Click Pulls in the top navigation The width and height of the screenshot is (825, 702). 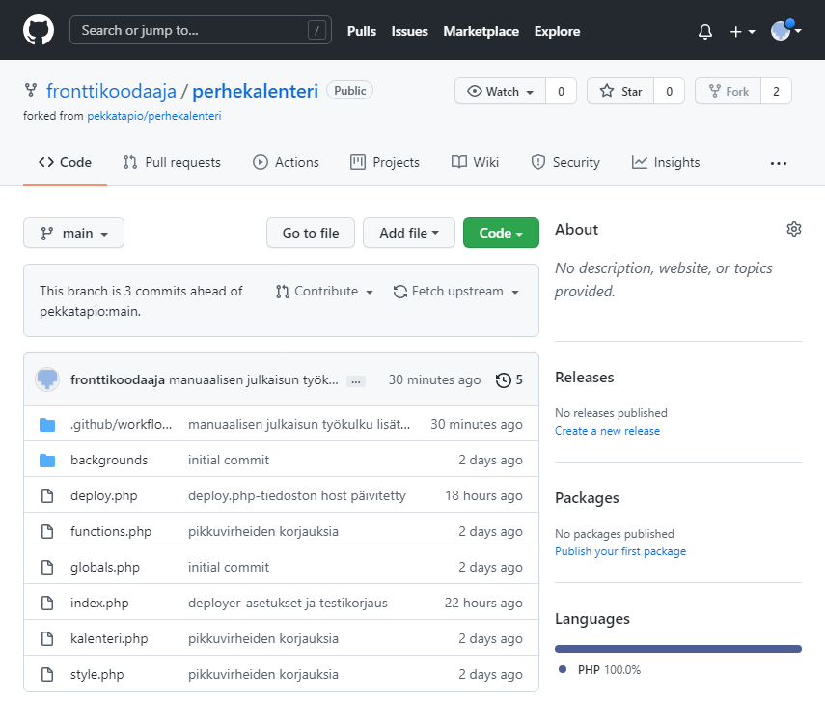pos(362,31)
